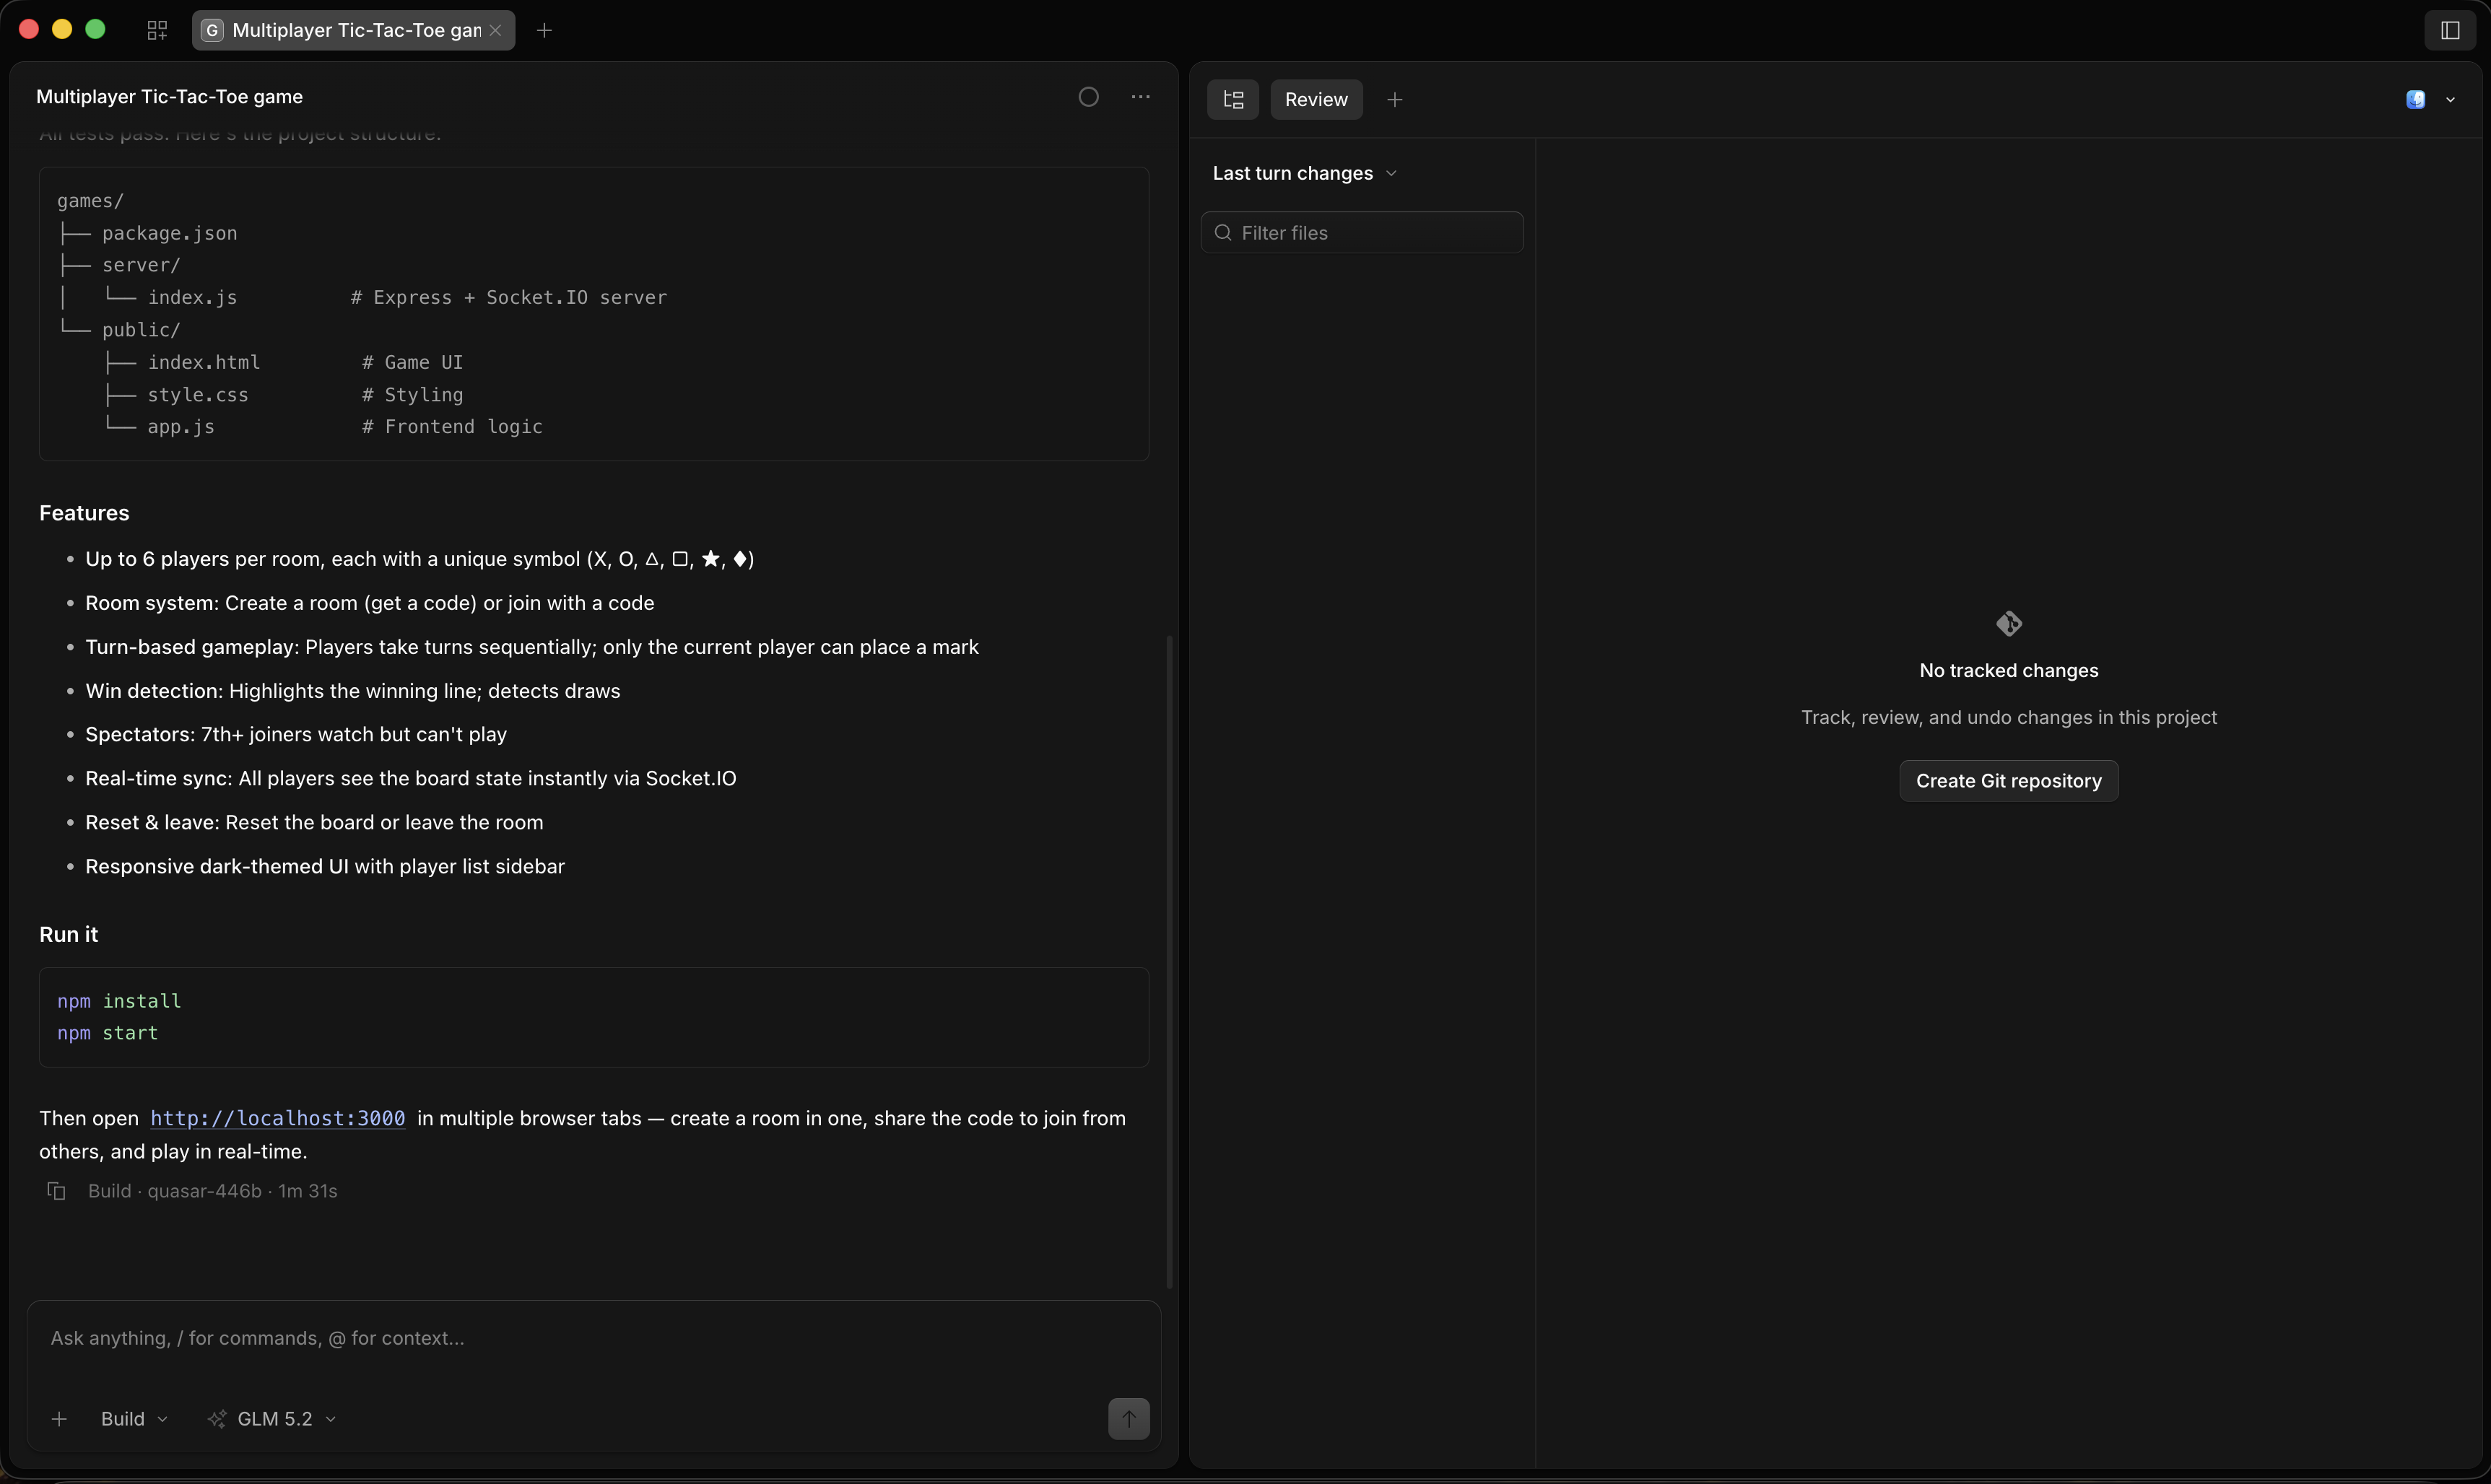Expand the chevron next to Finder icon

(2450, 100)
